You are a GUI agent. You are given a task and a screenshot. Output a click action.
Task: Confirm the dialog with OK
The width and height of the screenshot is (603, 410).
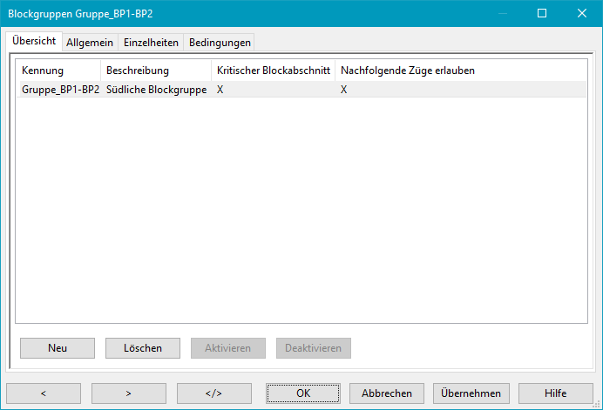[302, 393]
